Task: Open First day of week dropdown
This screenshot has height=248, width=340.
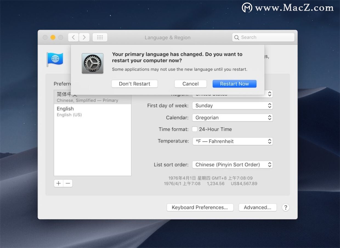Action: click(x=232, y=106)
